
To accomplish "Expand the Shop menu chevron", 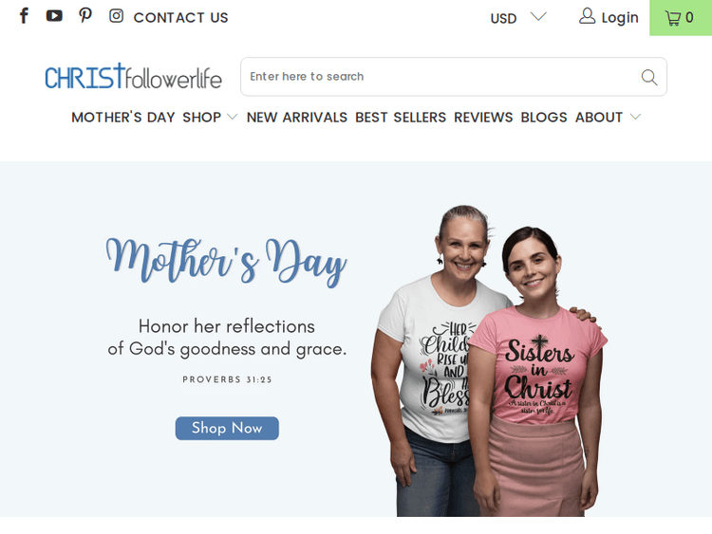I will tap(233, 118).
